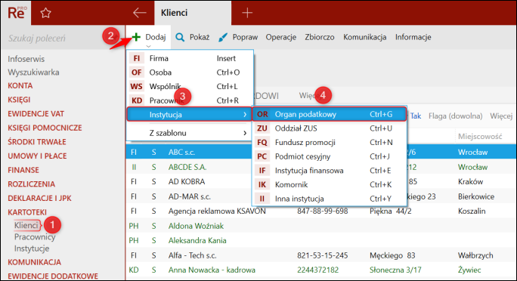Expand the Z szablonu submenu arrow

245,133
